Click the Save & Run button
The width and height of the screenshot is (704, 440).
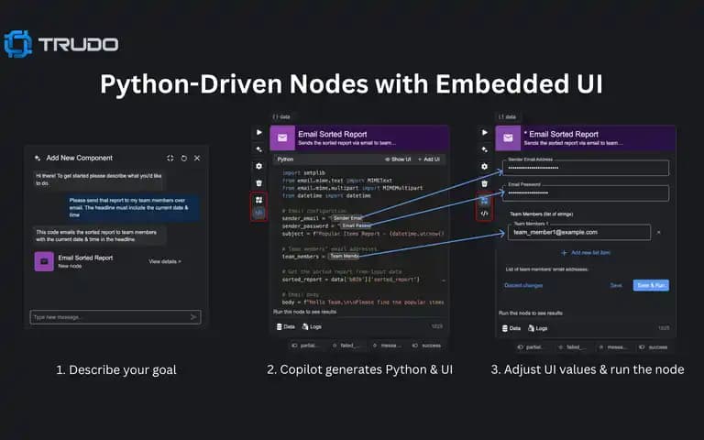click(x=651, y=285)
